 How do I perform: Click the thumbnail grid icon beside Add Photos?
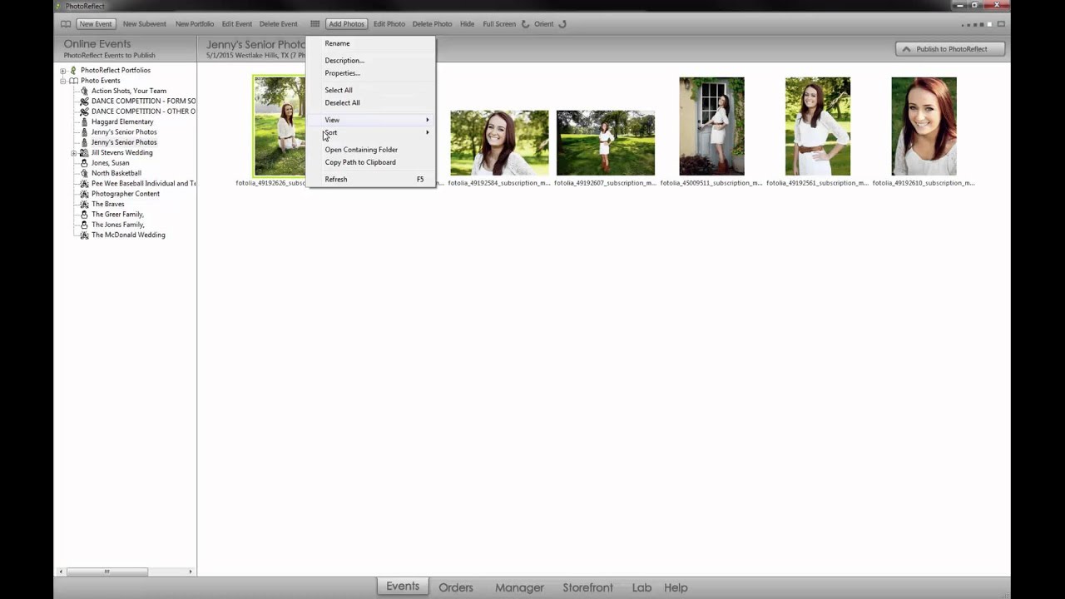point(315,24)
